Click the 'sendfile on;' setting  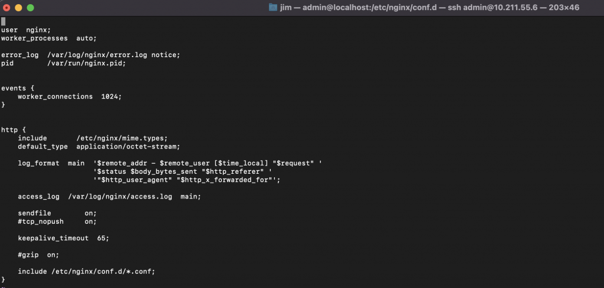tap(57, 213)
